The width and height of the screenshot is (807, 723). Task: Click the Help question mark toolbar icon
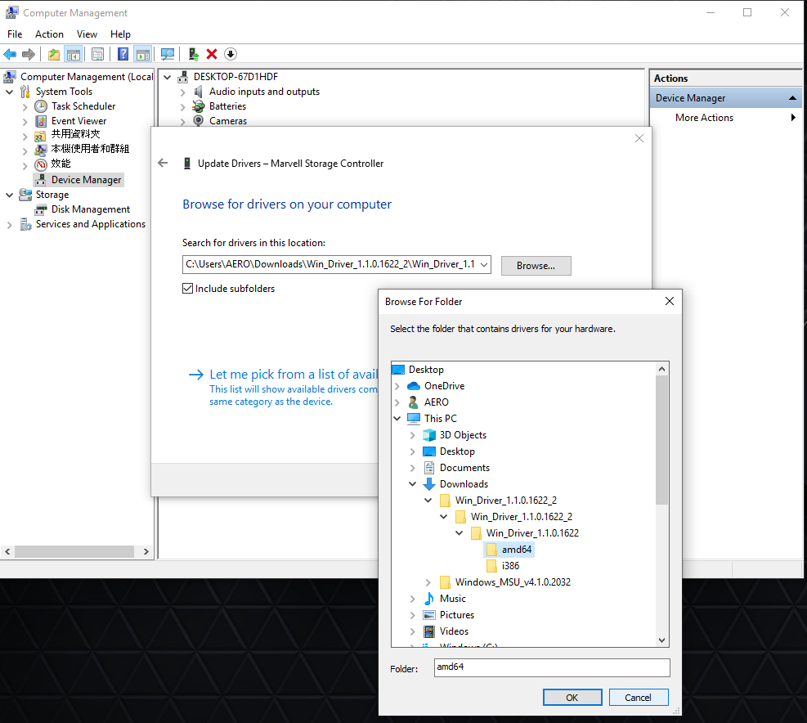(x=123, y=54)
